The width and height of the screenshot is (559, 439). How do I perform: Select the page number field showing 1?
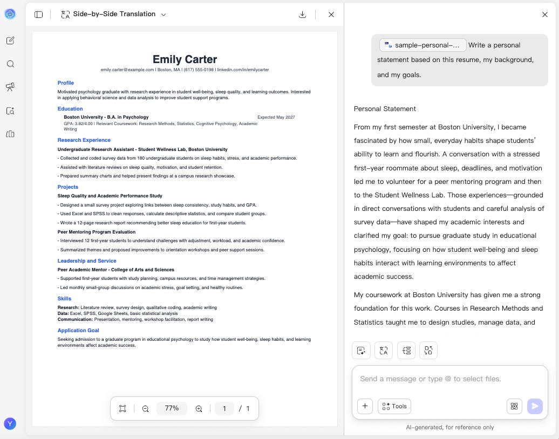224,408
